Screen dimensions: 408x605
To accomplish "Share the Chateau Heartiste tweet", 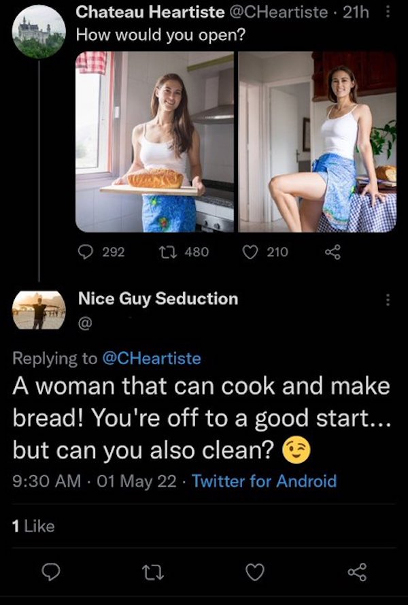I will point(332,252).
